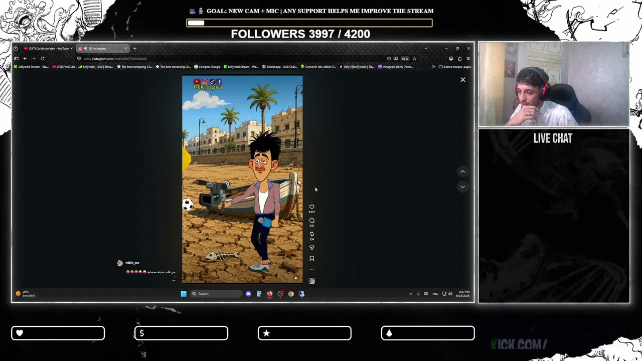Open the 'Comptes Google' bookmark
The image size is (642, 361).
tap(208, 67)
